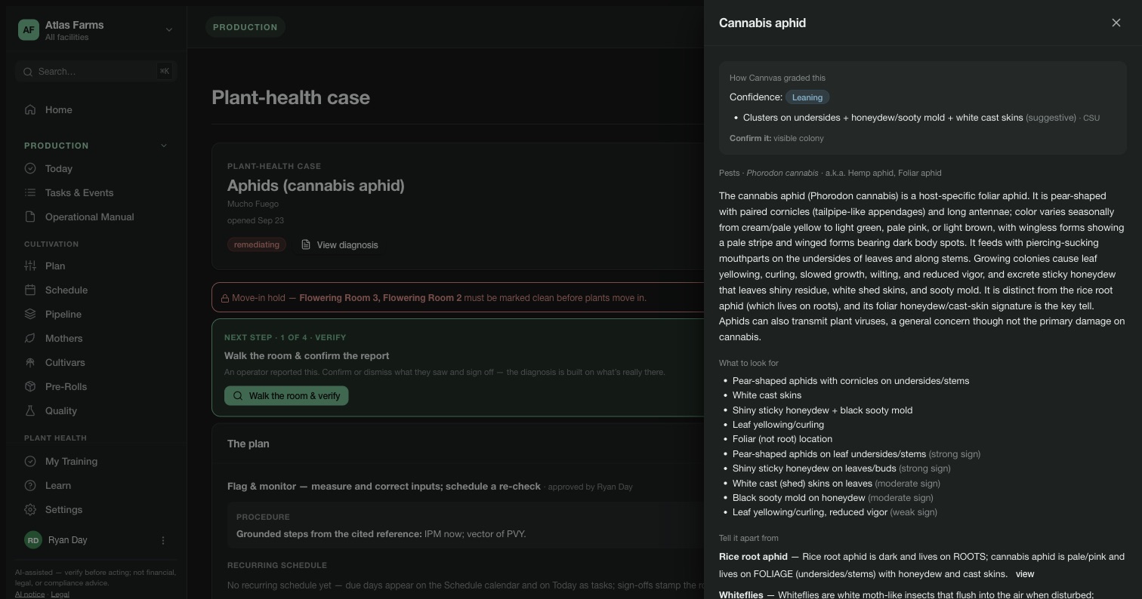Image resolution: width=1142 pixels, height=599 pixels.
Task: Click the Settings gear icon
Action: click(30, 510)
